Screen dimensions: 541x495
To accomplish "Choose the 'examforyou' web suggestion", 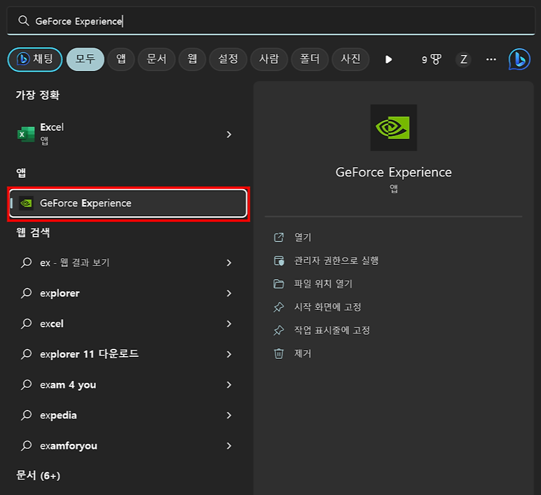I will click(x=127, y=446).
